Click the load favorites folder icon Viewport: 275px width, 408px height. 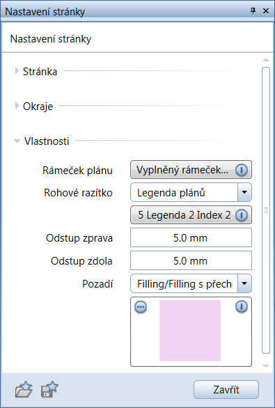coord(24,389)
